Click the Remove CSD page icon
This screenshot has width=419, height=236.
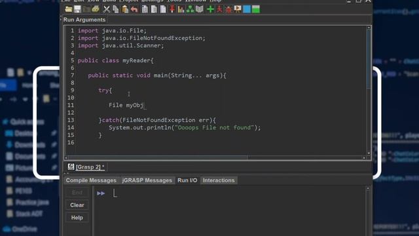(154, 9)
